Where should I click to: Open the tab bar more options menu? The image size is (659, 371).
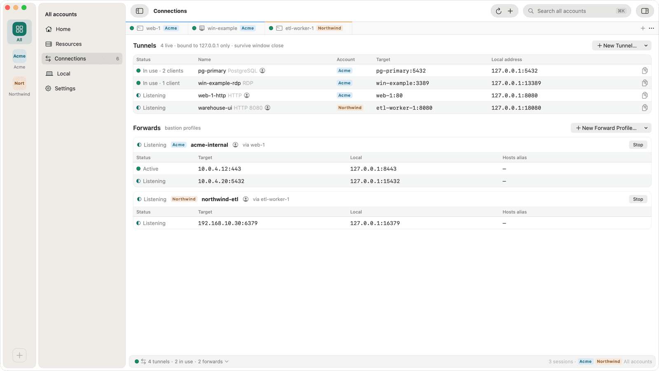(x=651, y=28)
